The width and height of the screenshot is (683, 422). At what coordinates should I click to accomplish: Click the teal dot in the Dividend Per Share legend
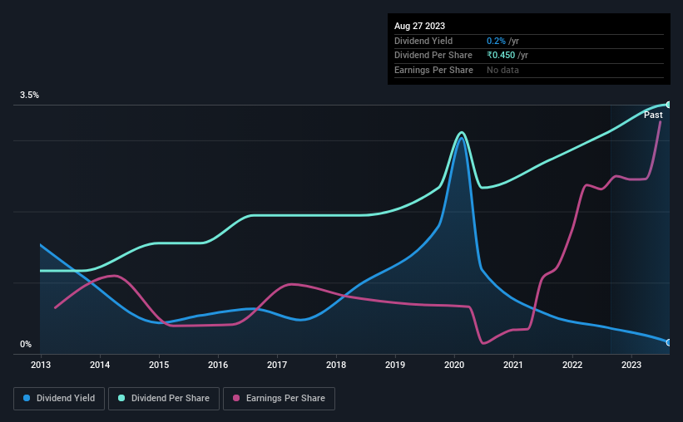(x=122, y=399)
